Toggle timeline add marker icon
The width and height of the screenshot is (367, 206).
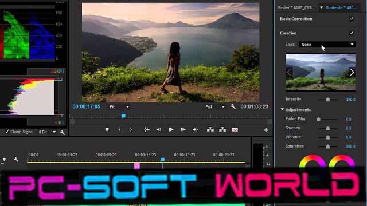tap(3, 160)
